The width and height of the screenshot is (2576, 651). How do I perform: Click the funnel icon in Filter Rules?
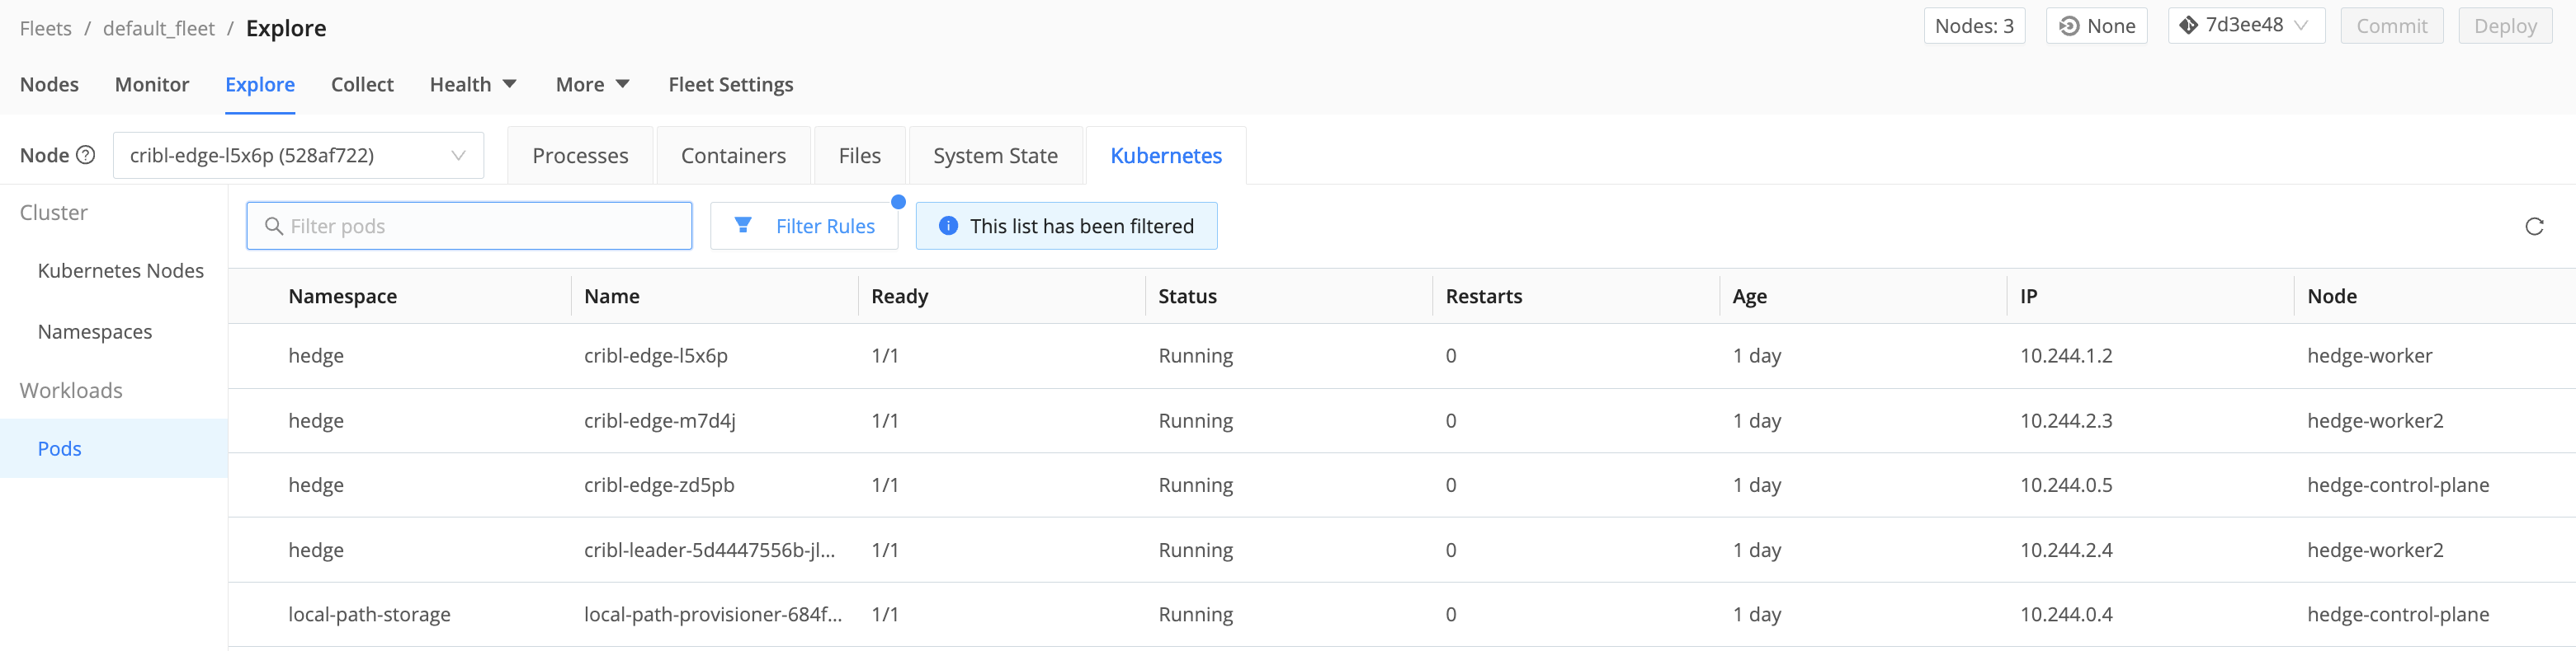[x=743, y=226]
